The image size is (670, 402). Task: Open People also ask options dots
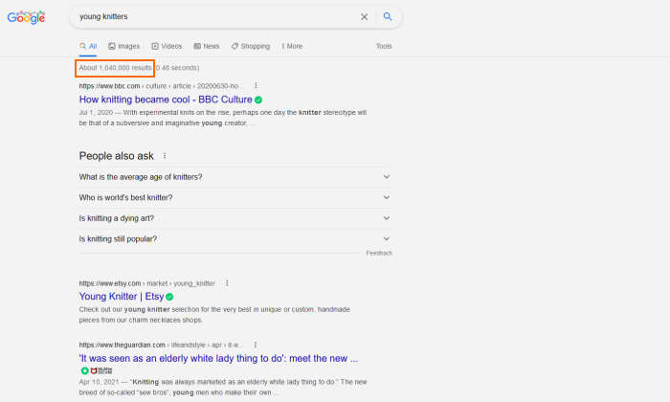pyautogui.click(x=165, y=156)
